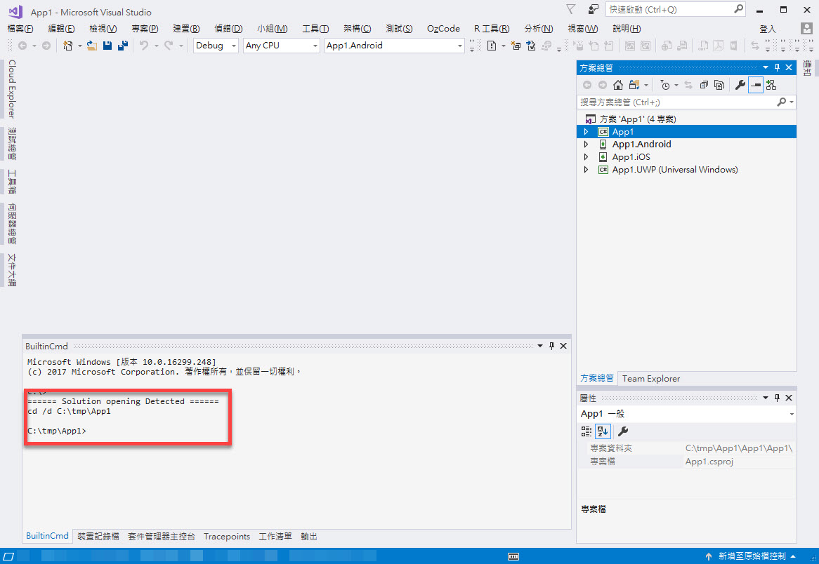Click the App1.csproj value in the Properties panel
The height and width of the screenshot is (564, 819).
point(709,462)
